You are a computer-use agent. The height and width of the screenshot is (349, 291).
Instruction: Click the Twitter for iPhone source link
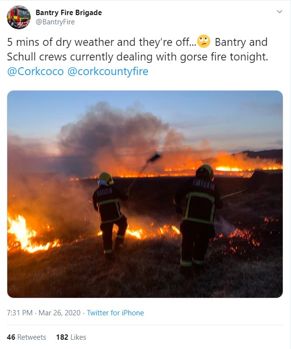click(x=115, y=313)
